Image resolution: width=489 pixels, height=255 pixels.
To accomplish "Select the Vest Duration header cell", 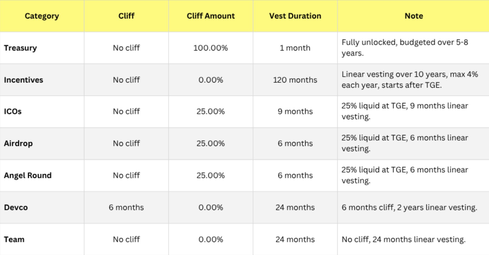I will (295, 16).
